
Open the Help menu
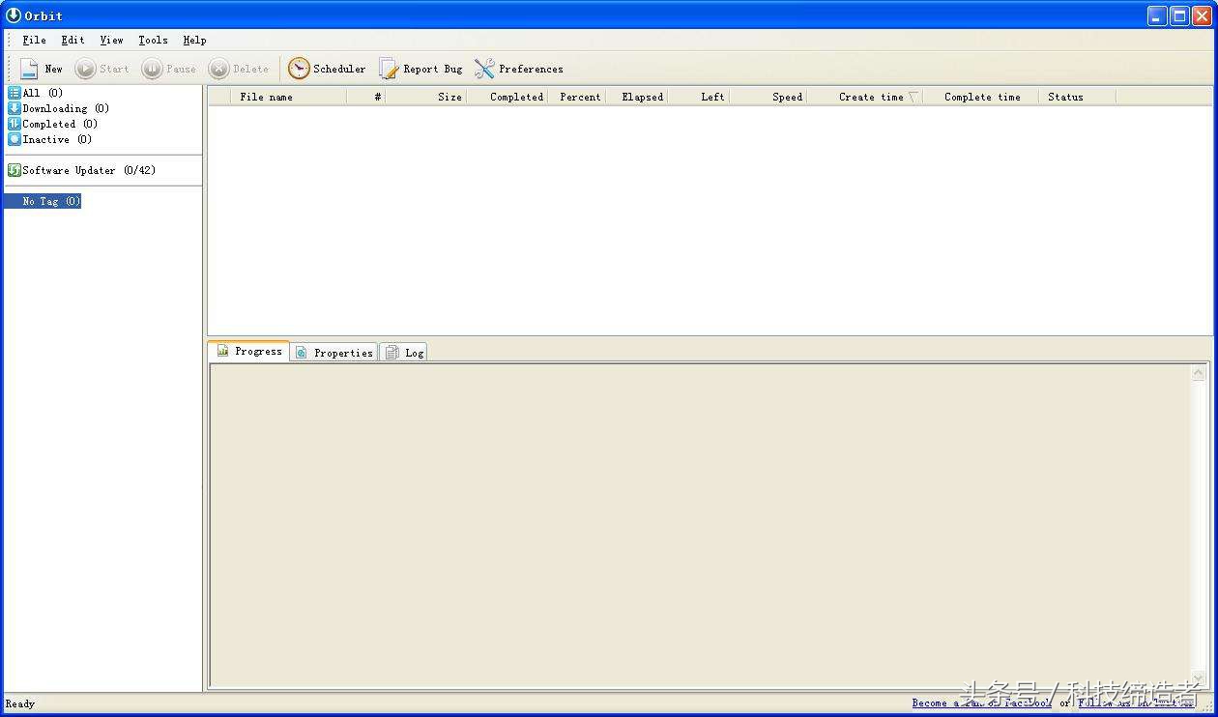point(194,40)
